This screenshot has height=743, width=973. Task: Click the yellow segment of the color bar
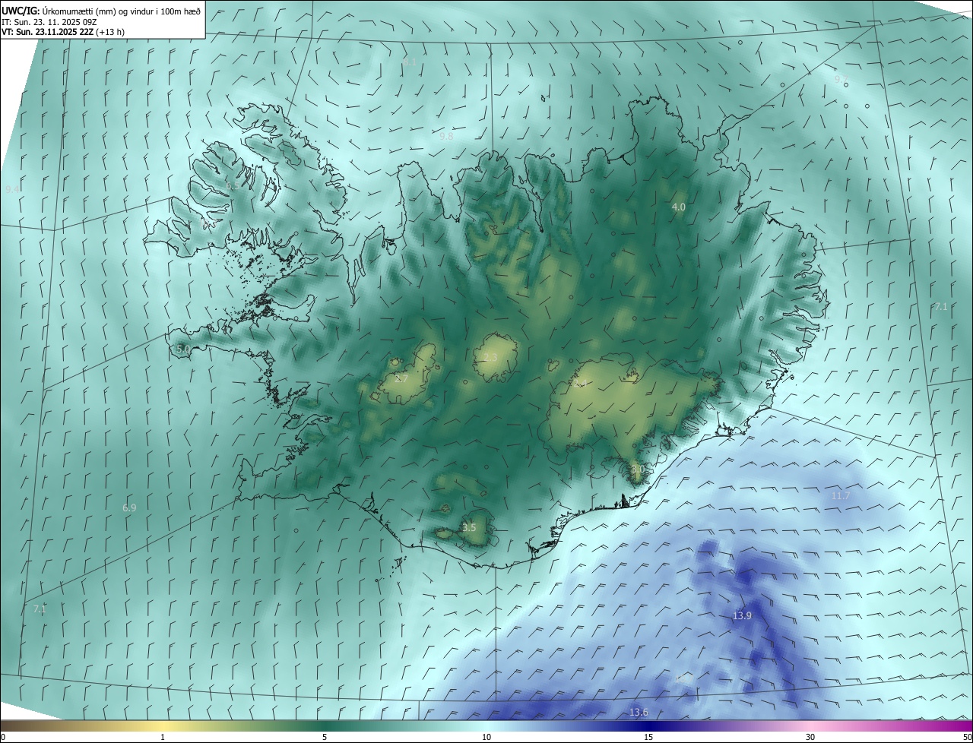pos(163,726)
